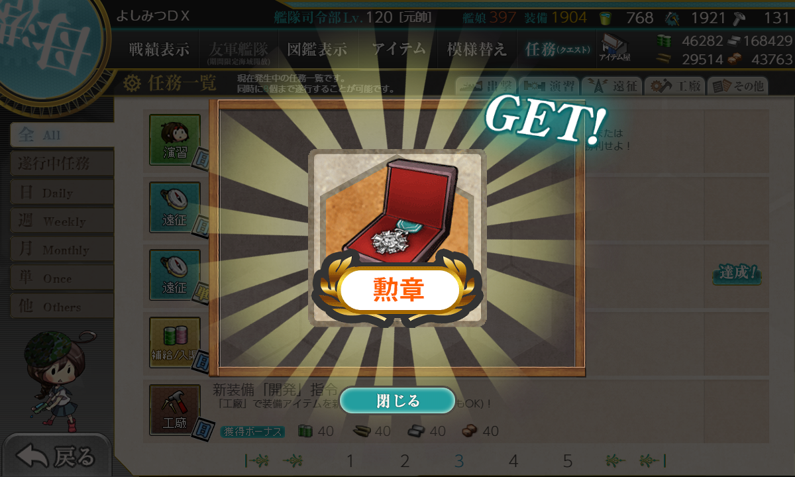Switch to the 遠征 quest tab

(612, 86)
